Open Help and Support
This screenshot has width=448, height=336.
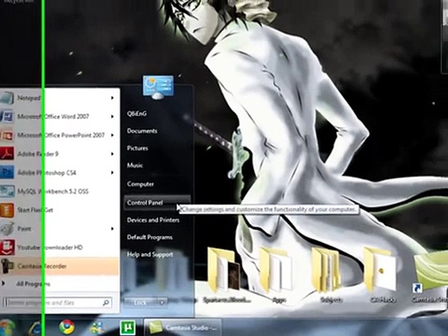pyautogui.click(x=150, y=254)
